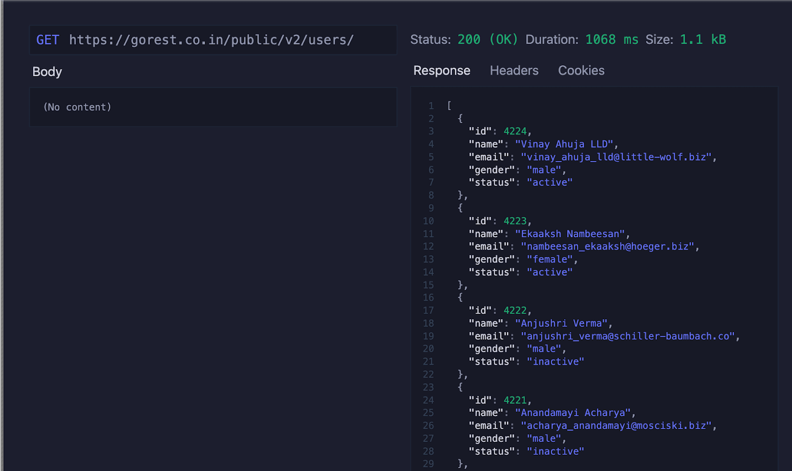Click the Status label in the summary

coord(431,40)
